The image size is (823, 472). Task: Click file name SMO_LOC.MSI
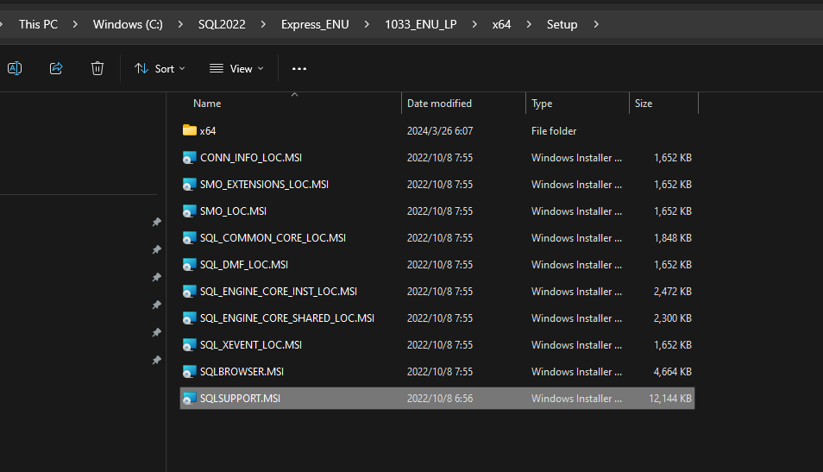pos(233,211)
